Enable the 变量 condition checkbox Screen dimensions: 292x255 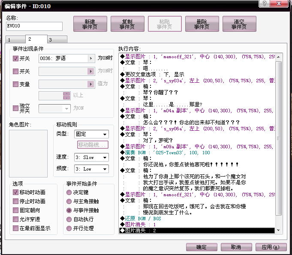click(x=15, y=84)
